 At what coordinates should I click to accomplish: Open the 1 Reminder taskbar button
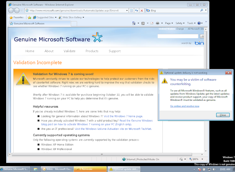(x=90, y=169)
